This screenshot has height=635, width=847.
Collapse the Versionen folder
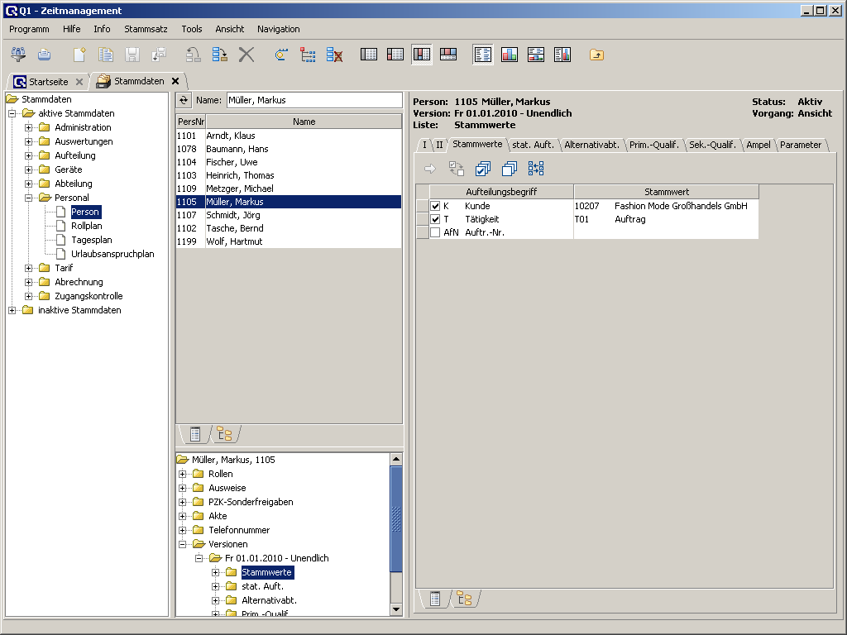tap(183, 544)
